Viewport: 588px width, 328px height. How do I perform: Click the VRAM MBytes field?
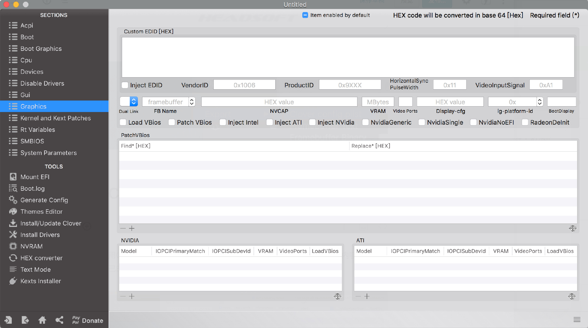[378, 102]
